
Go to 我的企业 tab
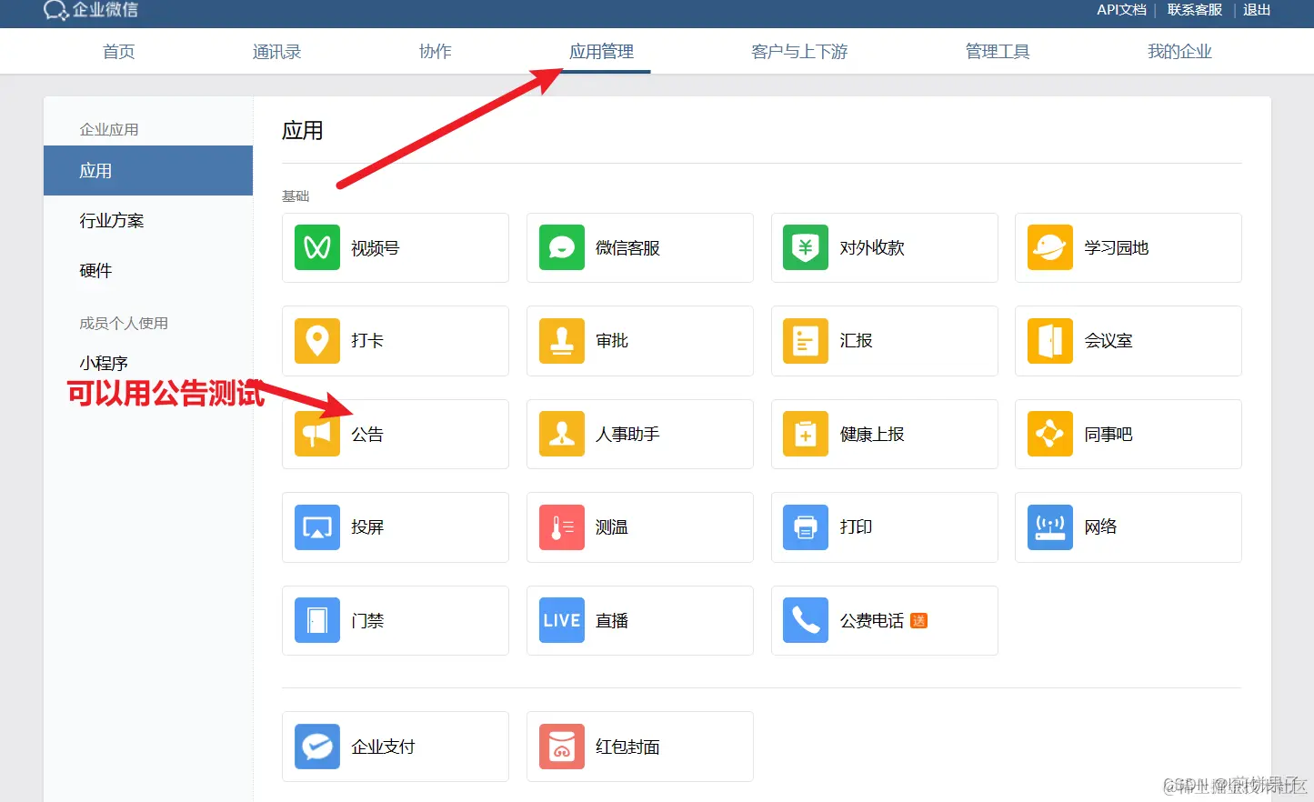click(1179, 52)
